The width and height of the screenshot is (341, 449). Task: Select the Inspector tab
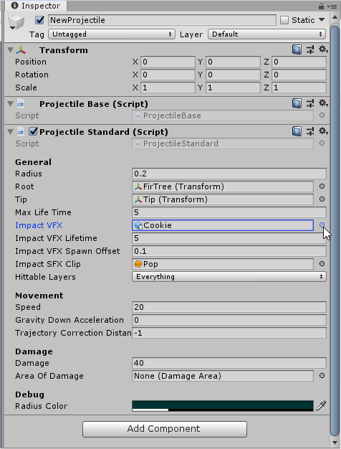(36, 6)
